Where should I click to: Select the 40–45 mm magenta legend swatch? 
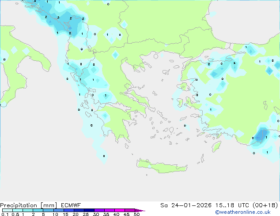click(x=120, y=210)
